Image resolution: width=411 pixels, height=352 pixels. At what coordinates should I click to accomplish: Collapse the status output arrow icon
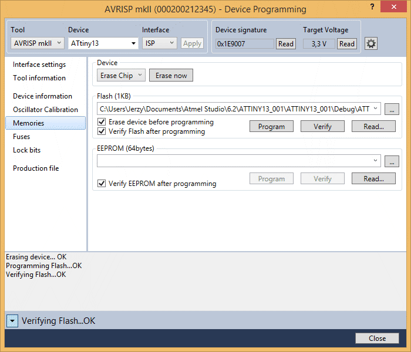click(12, 321)
